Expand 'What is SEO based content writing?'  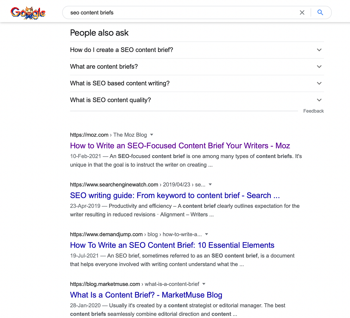click(197, 83)
